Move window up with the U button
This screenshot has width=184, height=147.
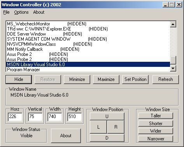[x=107, y=116]
